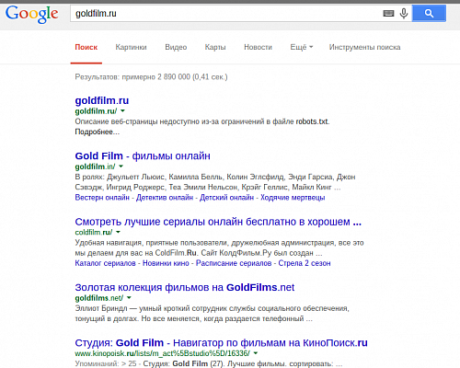Switch to the Картинки tab

[x=131, y=47]
